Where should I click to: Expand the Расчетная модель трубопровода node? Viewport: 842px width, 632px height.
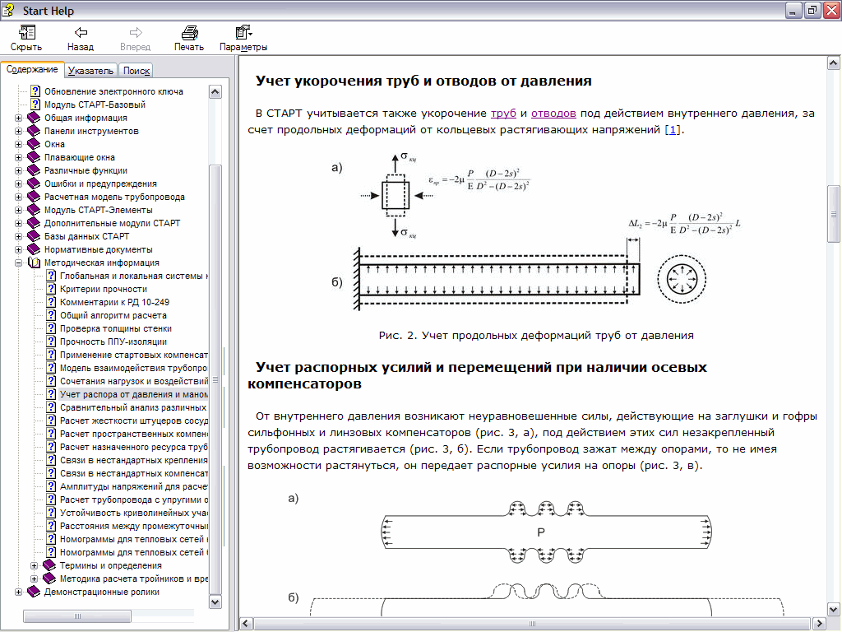[x=19, y=197]
